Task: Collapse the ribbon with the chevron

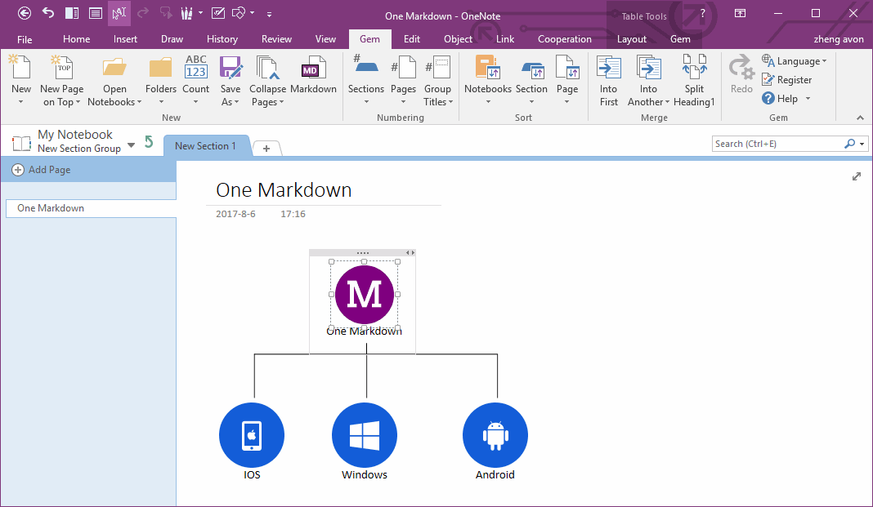Action: click(x=860, y=118)
